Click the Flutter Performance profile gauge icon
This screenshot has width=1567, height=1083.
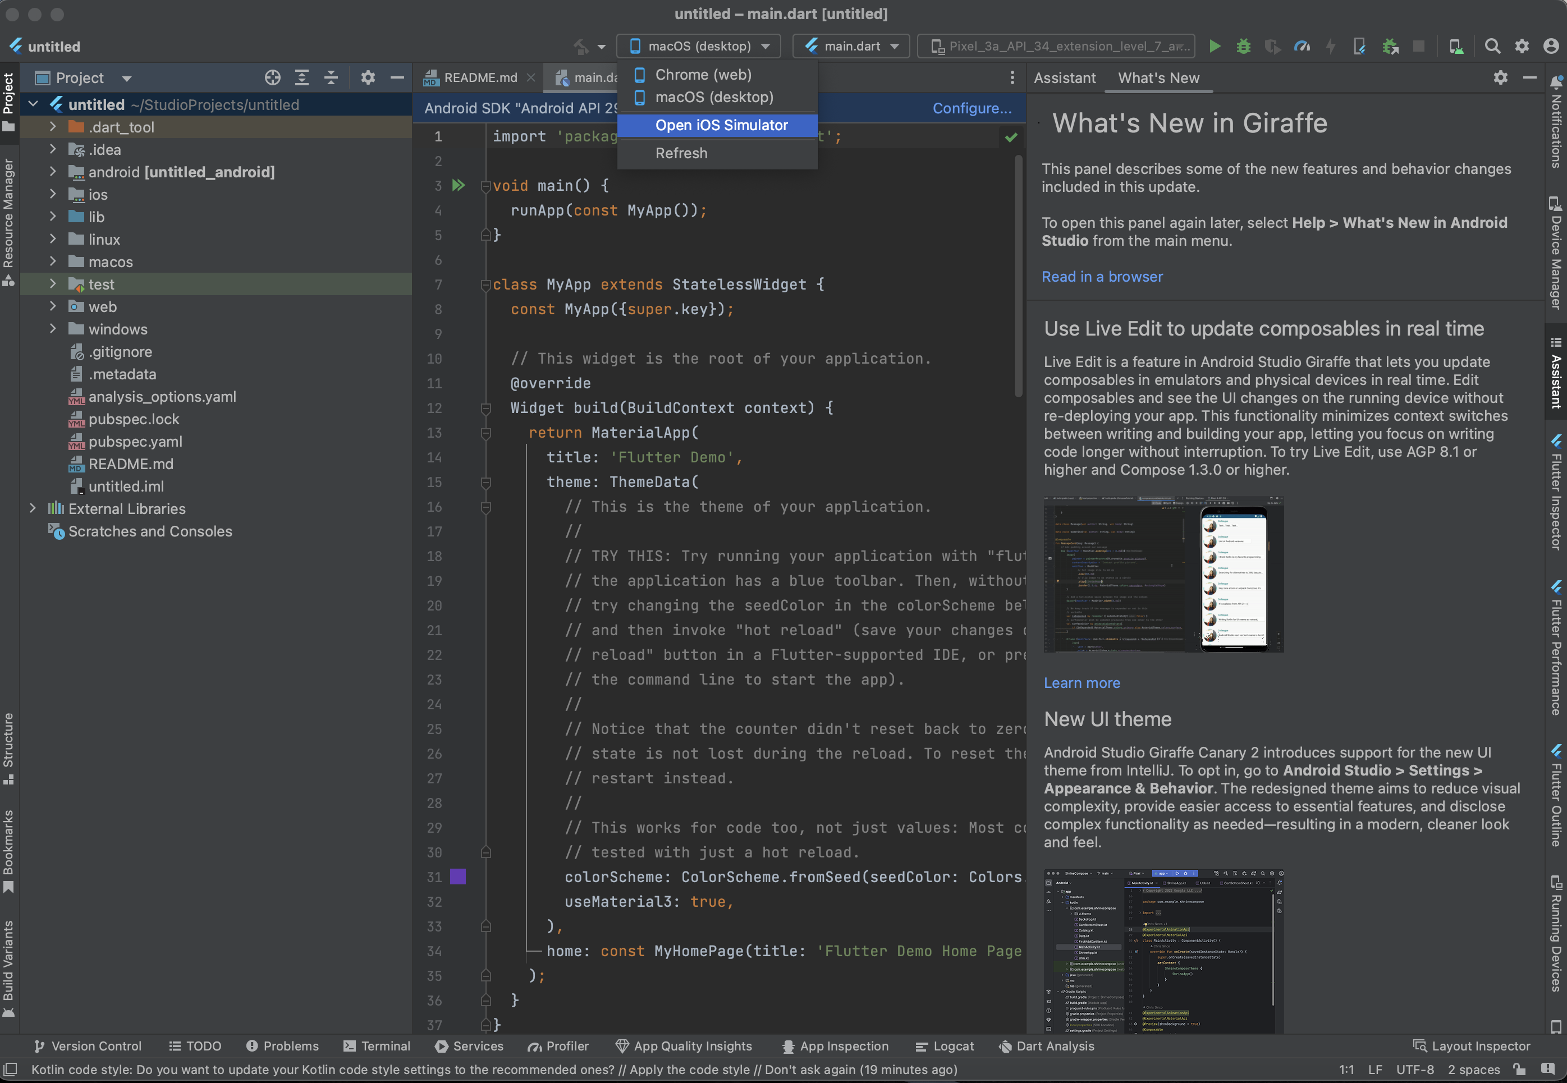pyautogui.click(x=1302, y=46)
